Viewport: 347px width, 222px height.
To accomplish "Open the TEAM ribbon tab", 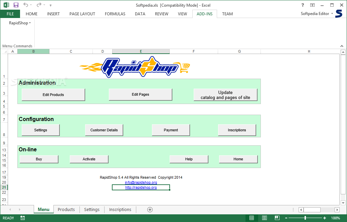I will pyautogui.click(x=227, y=14).
